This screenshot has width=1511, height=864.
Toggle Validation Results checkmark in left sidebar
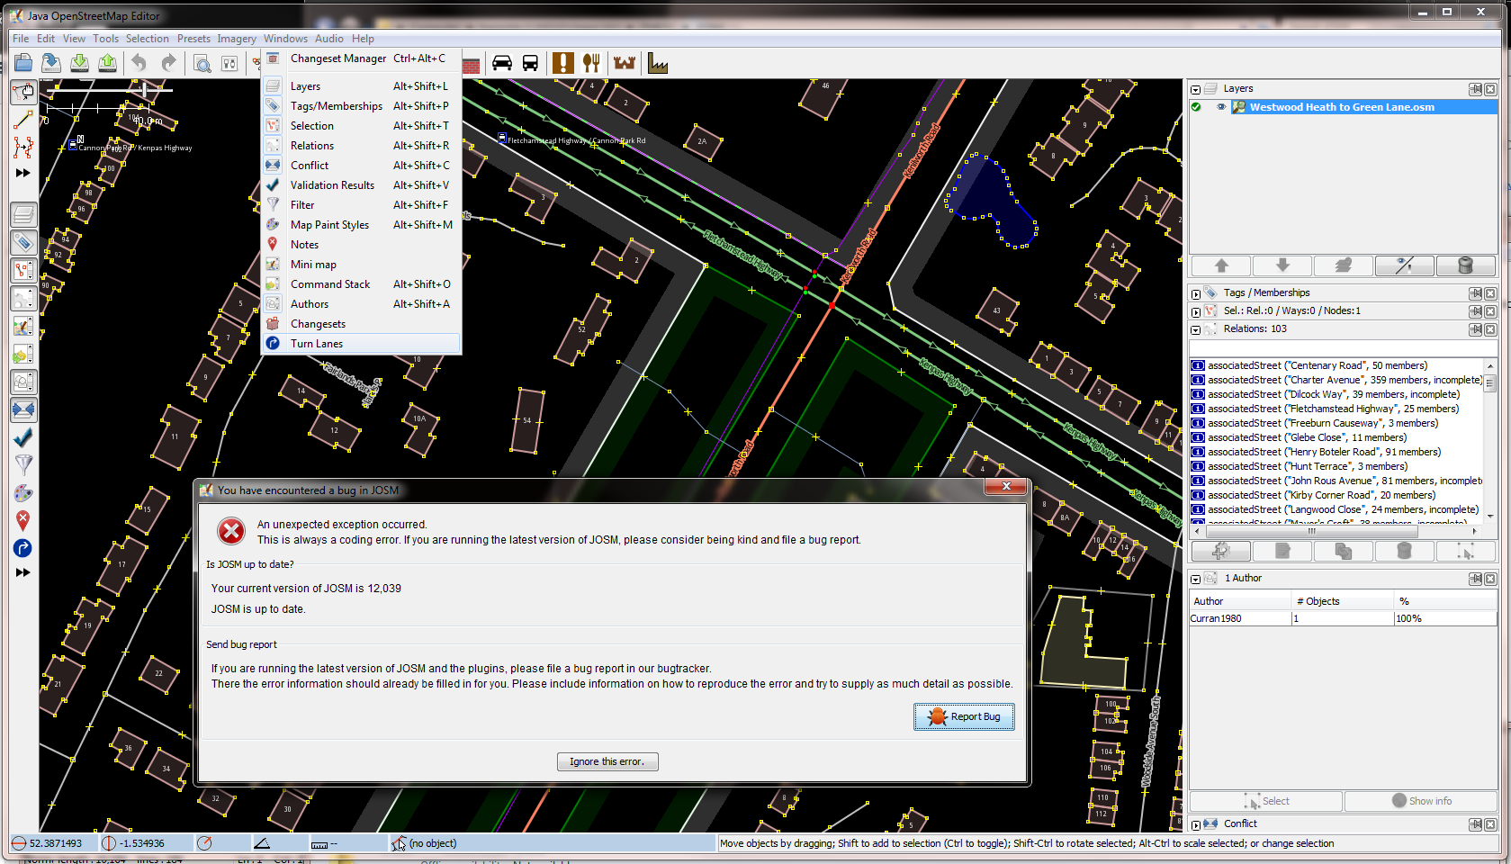[x=23, y=437]
